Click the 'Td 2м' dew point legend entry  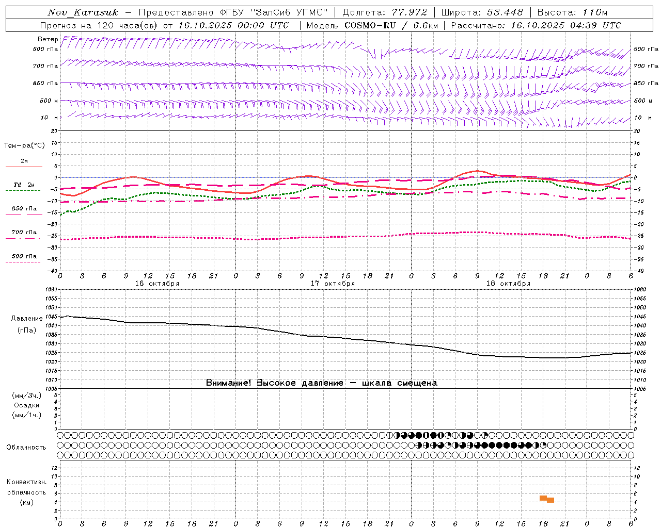point(24,185)
